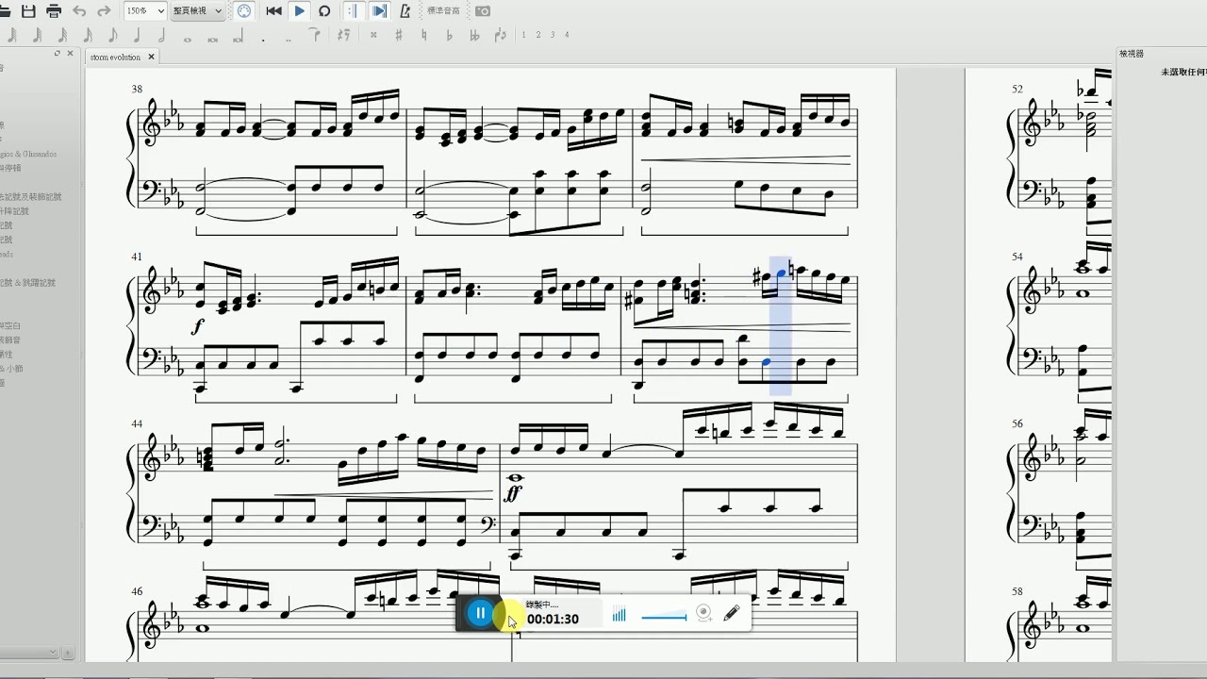1207x679 pixels.
Task: Click the recording timer 00:01:30
Action: [553, 620]
